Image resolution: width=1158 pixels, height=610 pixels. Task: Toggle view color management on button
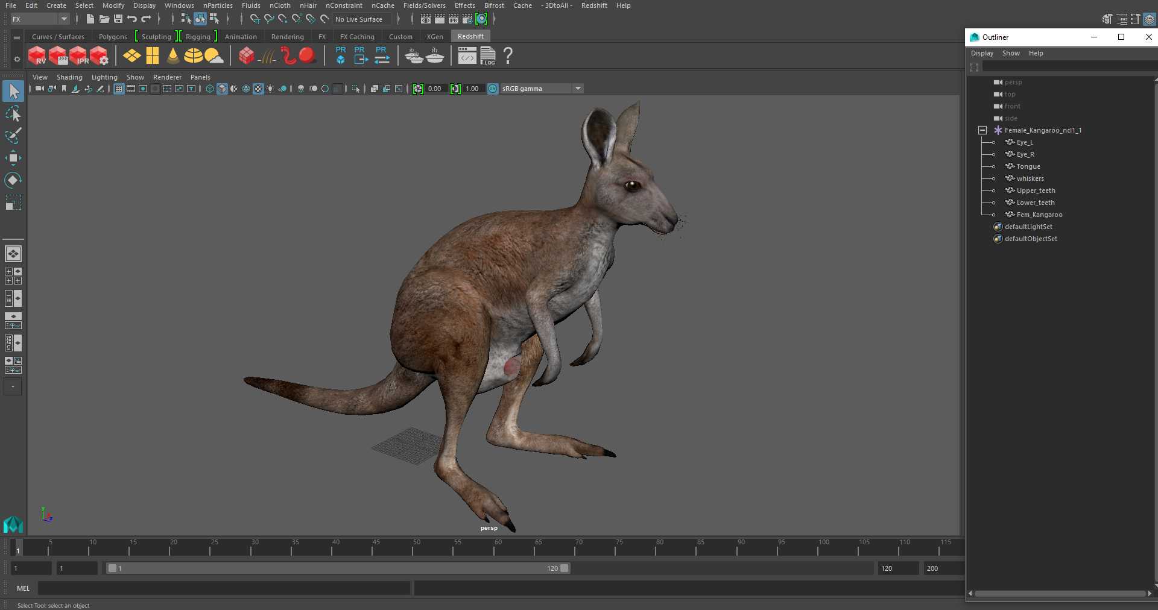pos(493,89)
